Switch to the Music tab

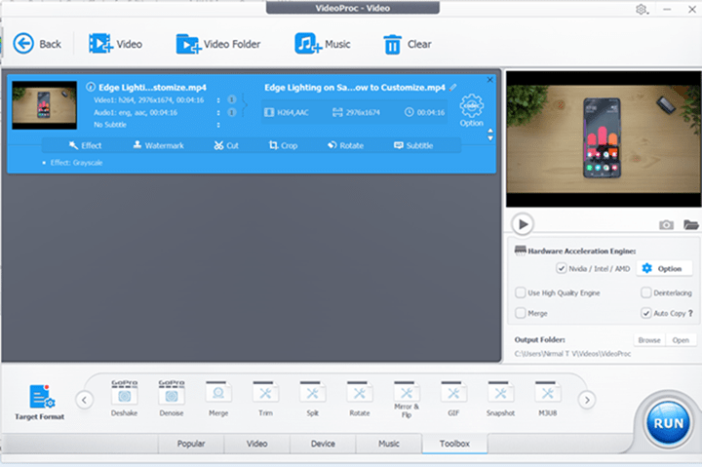pyautogui.click(x=389, y=444)
